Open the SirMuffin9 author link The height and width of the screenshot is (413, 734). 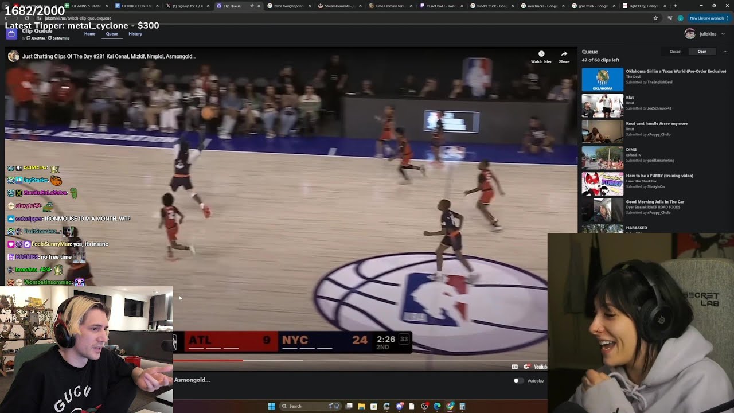[60, 38]
